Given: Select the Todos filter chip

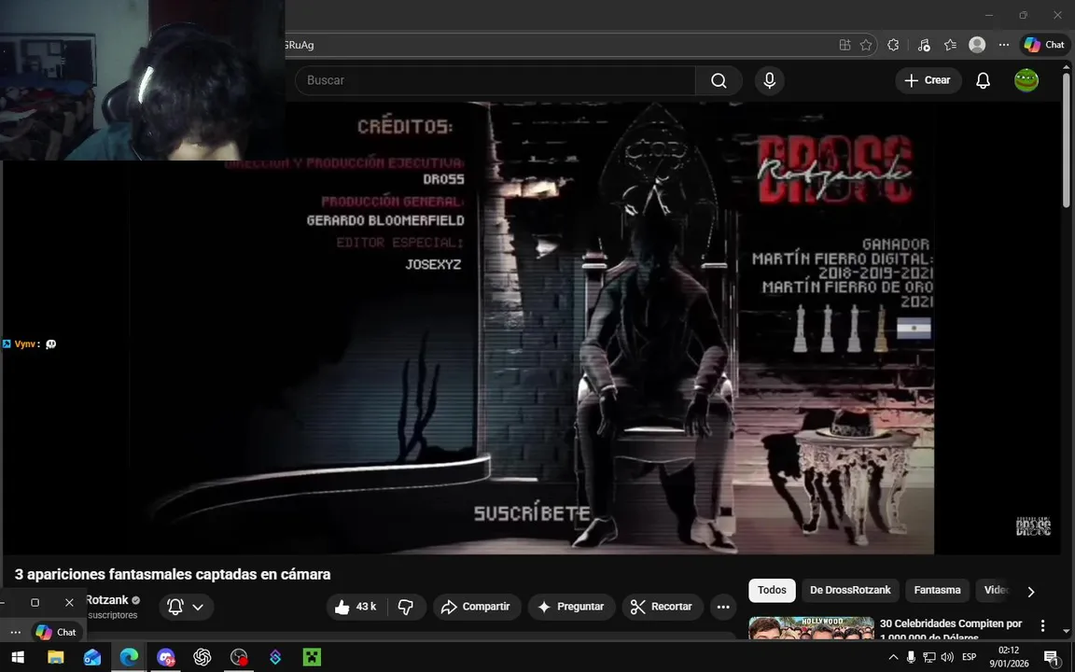Looking at the screenshot, I should (x=772, y=590).
